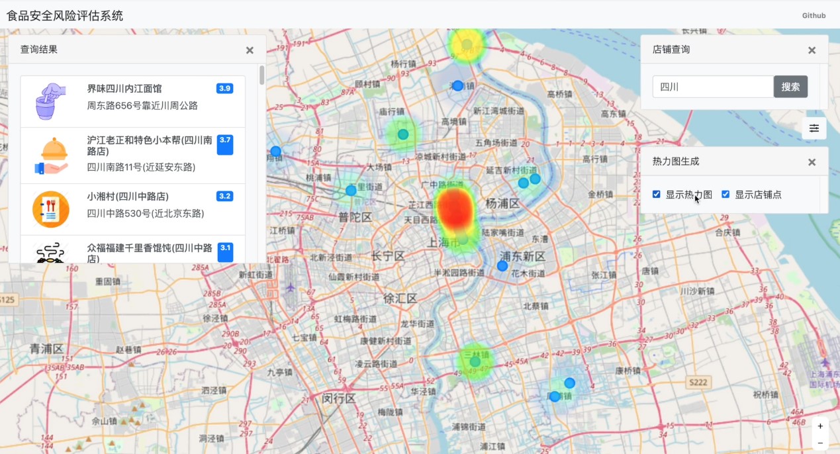Click the map zoom out minus button

tap(820, 443)
